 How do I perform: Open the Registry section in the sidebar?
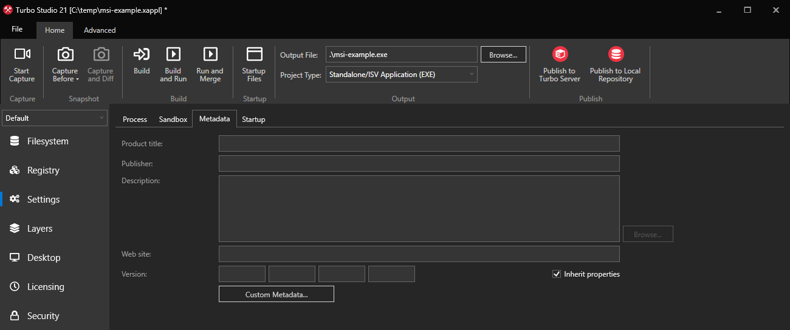click(43, 170)
